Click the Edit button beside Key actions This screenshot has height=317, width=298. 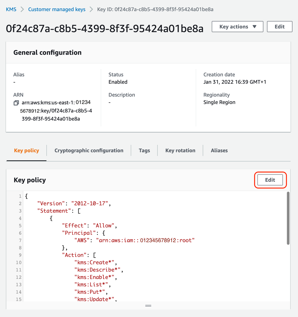(x=279, y=26)
